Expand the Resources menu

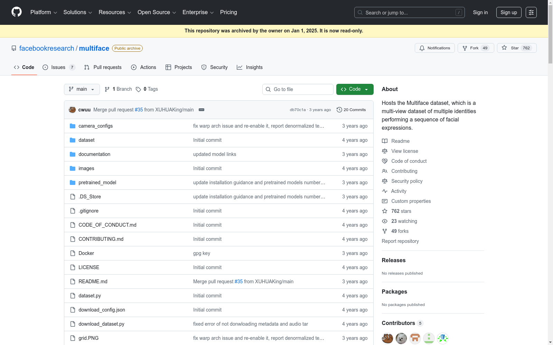coord(115,12)
